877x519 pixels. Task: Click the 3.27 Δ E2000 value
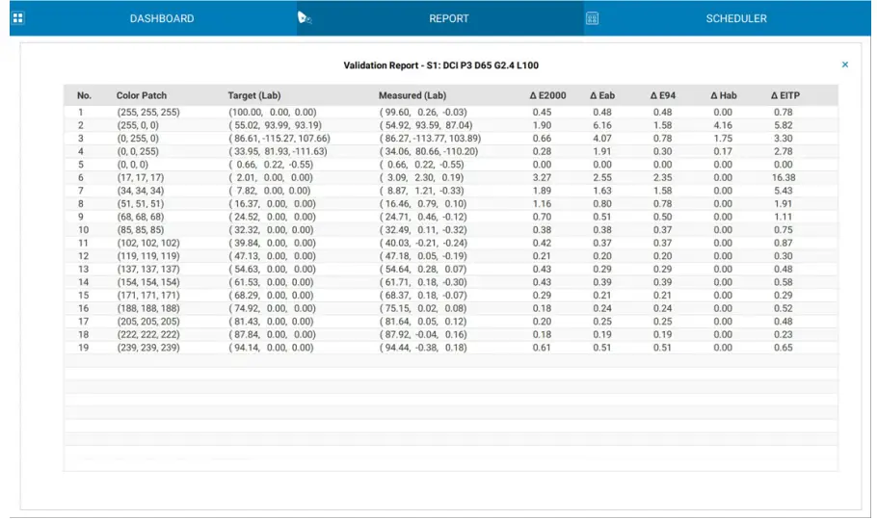click(542, 178)
